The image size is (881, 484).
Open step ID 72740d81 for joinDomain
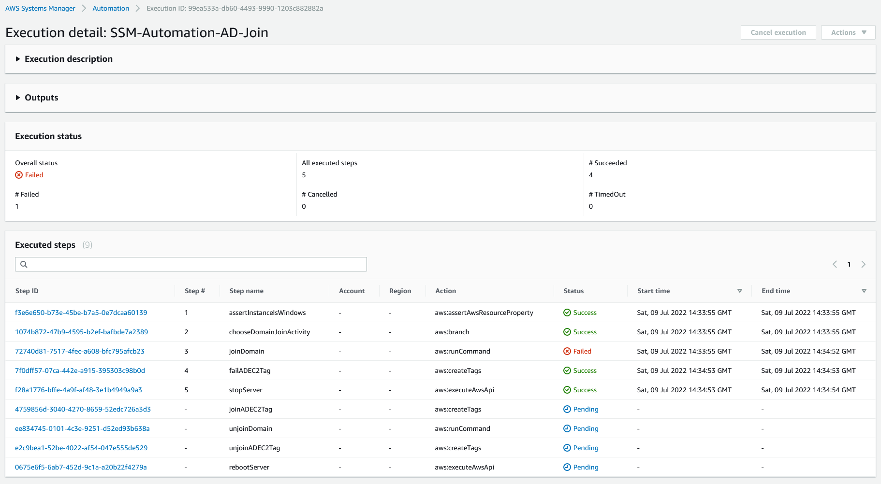tap(80, 351)
